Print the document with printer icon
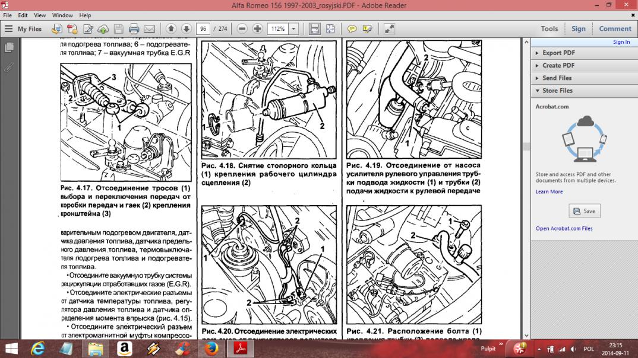 (x=134, y=29)
